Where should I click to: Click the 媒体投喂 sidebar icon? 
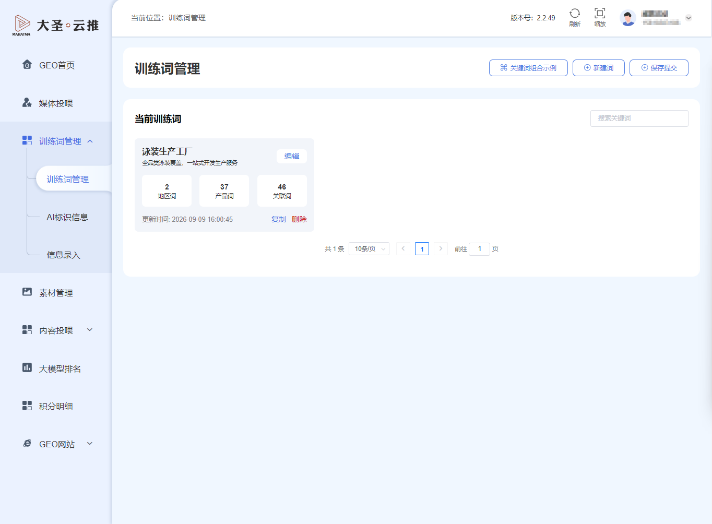pyautogui.click(x=27, y=103)
